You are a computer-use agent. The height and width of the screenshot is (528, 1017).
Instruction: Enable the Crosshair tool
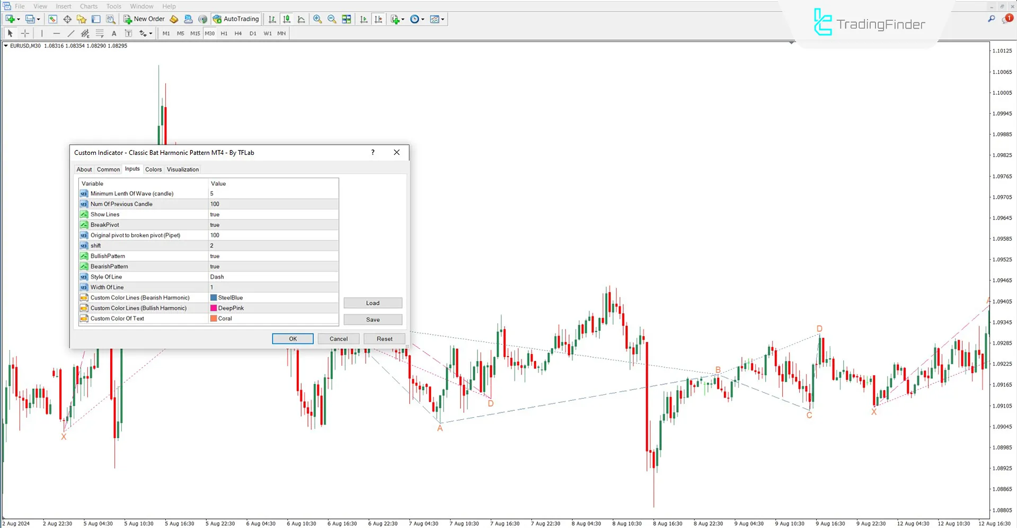click(x=25, y=33)
